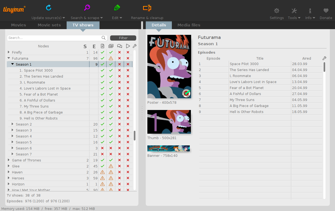Sort episodes by the Title column
Viewport: 335px width, 211px height.
(x=260, y=58)
